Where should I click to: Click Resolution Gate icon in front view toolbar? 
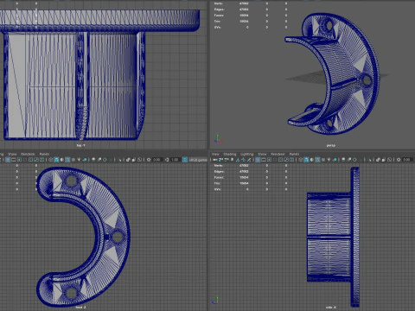coord(19,160)
